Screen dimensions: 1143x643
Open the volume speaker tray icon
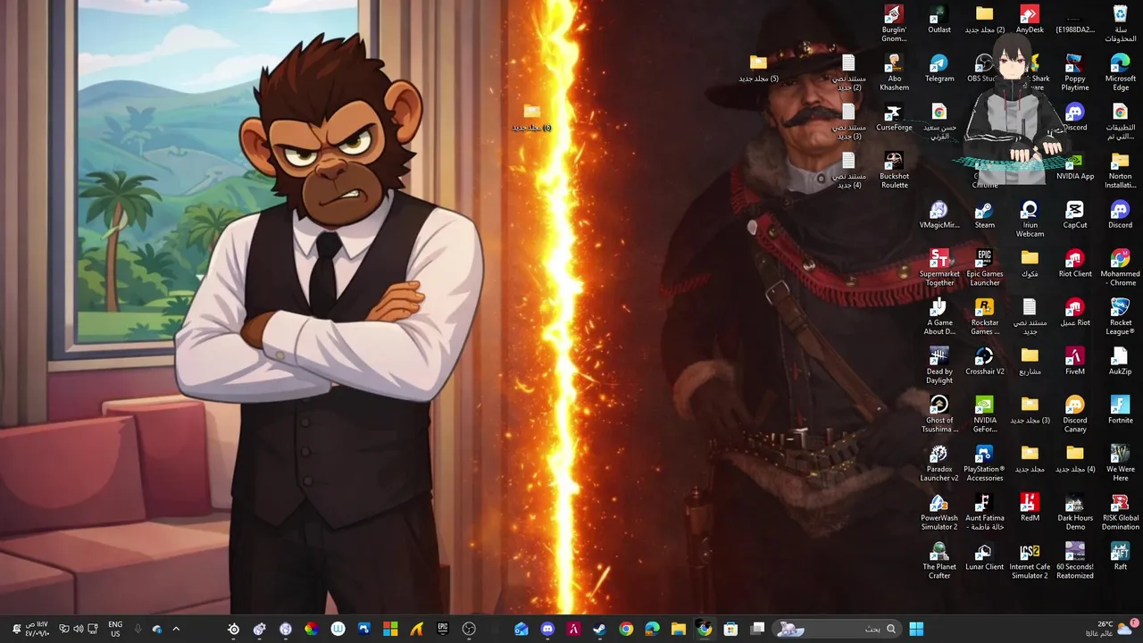(78, 629)
